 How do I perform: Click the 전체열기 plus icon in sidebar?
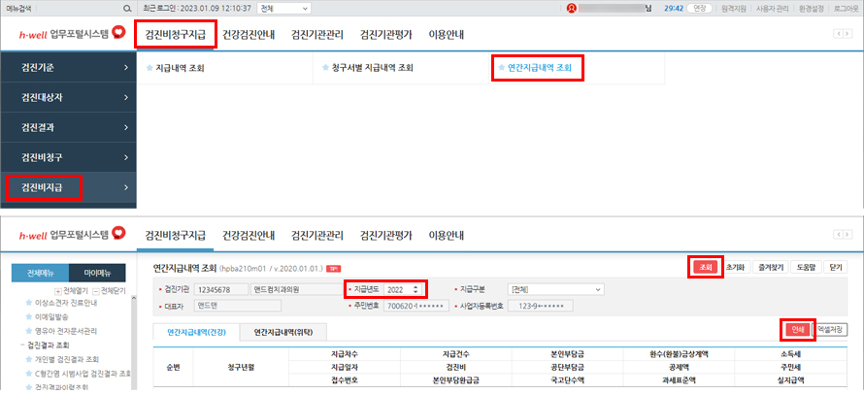[x=57, y=290]
